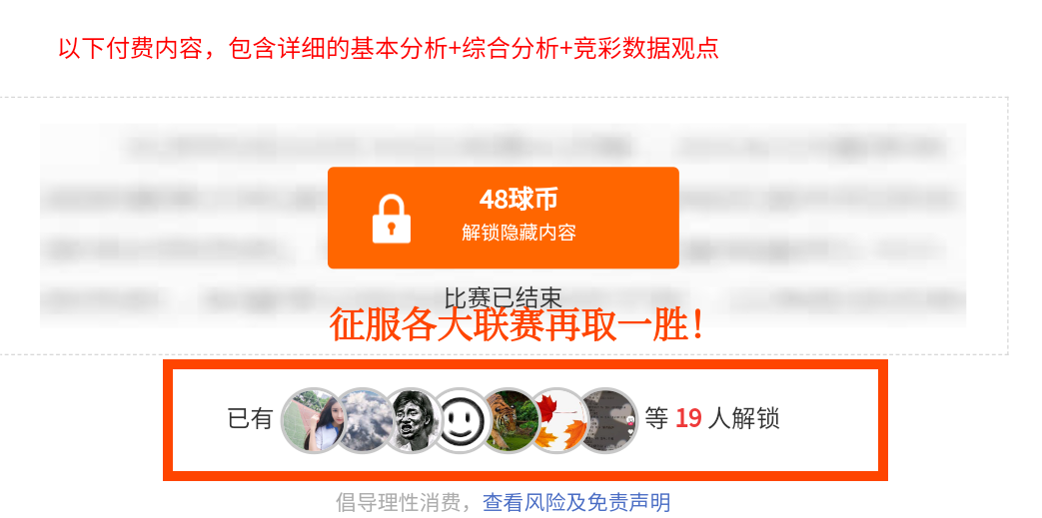The height and width of the screenshot is (518, 1042).
Task: Open the last dark gray avatar
Action: [x=607, y=420]
